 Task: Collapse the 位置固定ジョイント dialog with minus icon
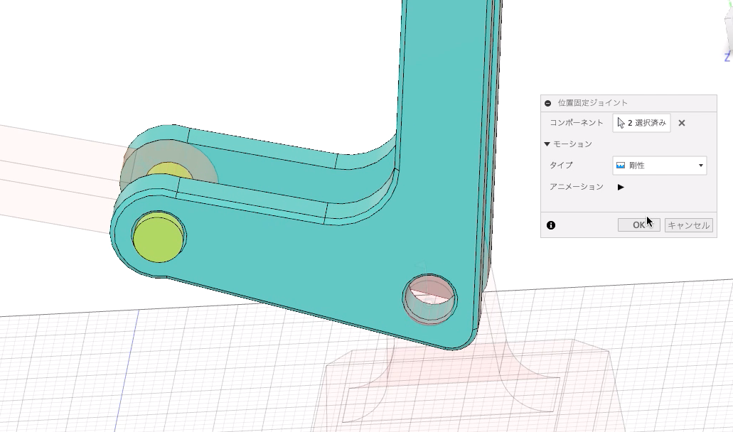(x=548, y=103)
